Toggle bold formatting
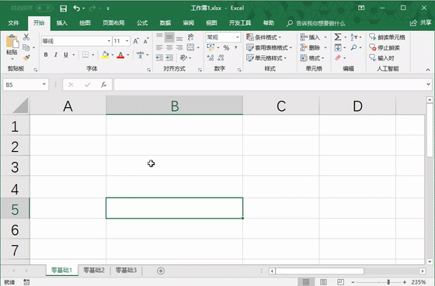435x286 pixels. (x=46, y=55)
